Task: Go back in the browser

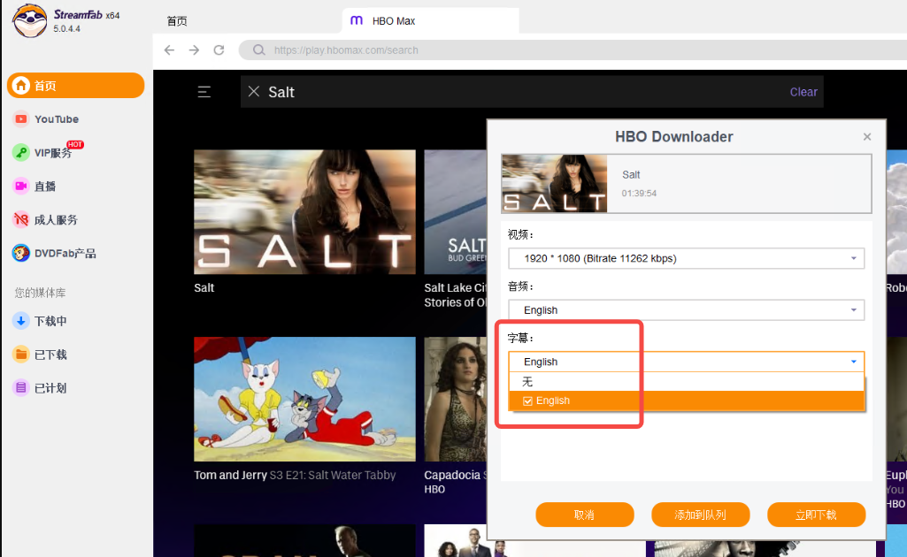Action: tap(169, 50)
